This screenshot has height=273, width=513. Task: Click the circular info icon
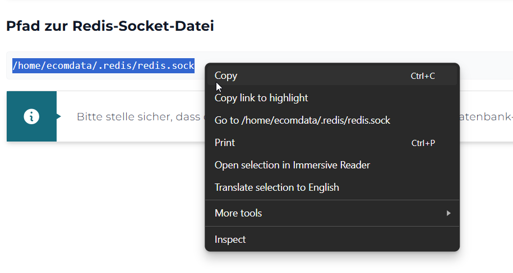tap(31, 116)
